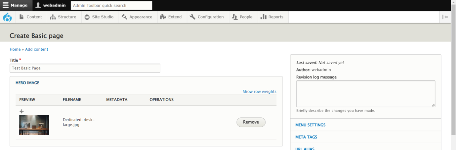Screen dimensions: 456x150
Task: Open the Manage hamburger menu
Action: point(15,5)
